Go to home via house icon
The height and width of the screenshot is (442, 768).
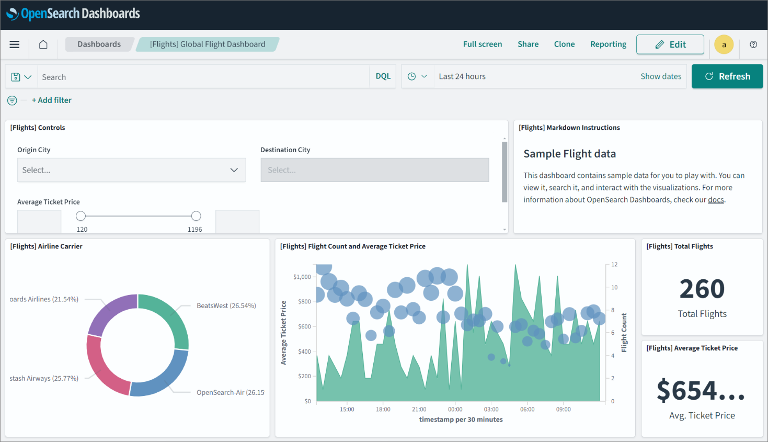(43, 44)
